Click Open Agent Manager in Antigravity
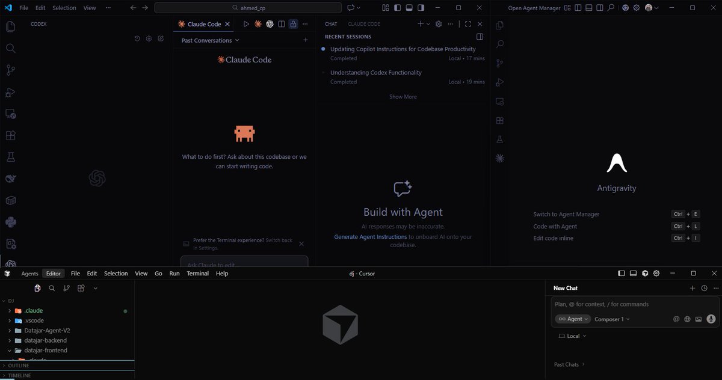 point(534,8)
